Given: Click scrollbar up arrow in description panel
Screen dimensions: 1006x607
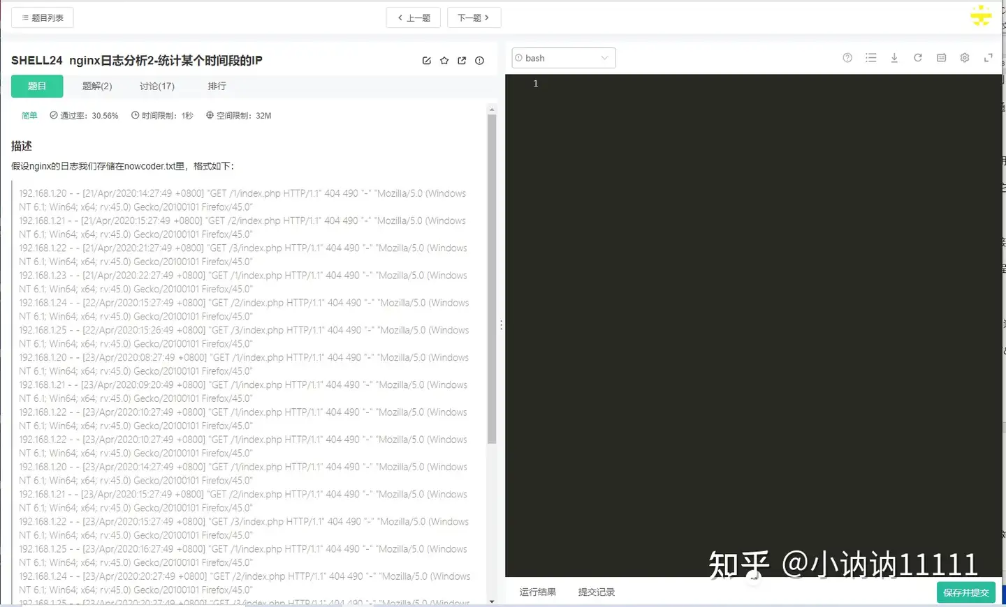Looking at the screenshot, I should [492, 110].
